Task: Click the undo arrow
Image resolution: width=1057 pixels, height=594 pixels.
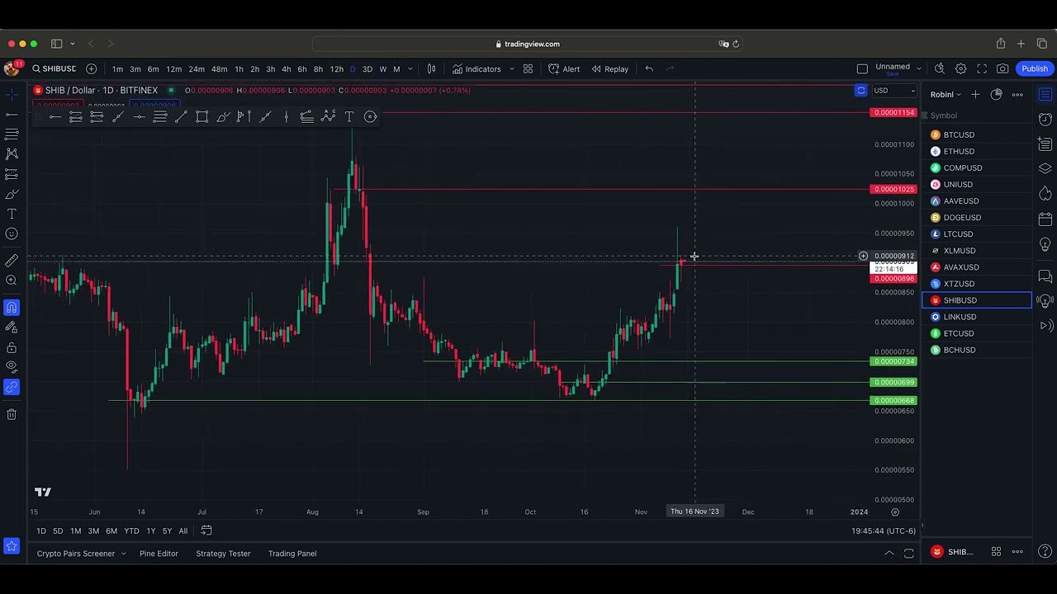Action: click(649, 69)
